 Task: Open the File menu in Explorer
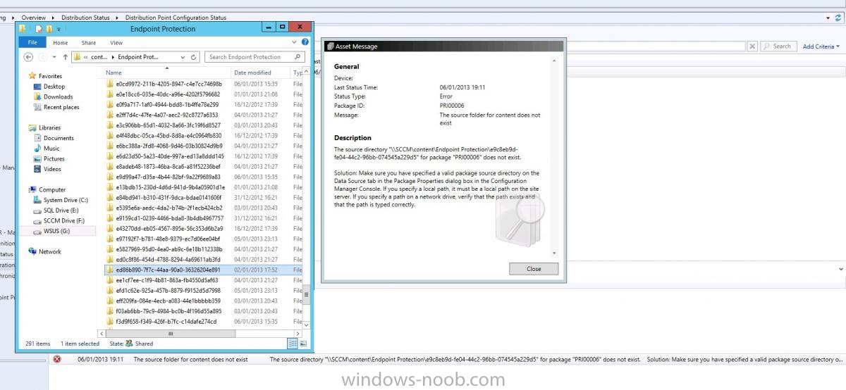pyautogui.click(x=32, y=42)
